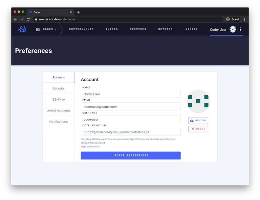This screenshot has height=200, width=260.
Task: Click the address bar lock icon
Action: point(36,19)
